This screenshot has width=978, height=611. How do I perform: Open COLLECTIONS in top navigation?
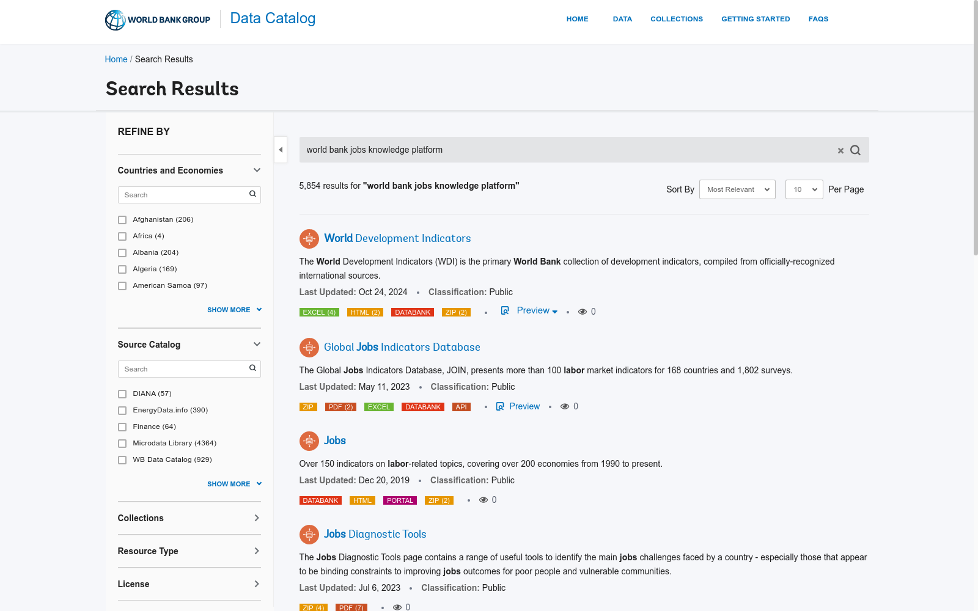(x=677, y=19)
